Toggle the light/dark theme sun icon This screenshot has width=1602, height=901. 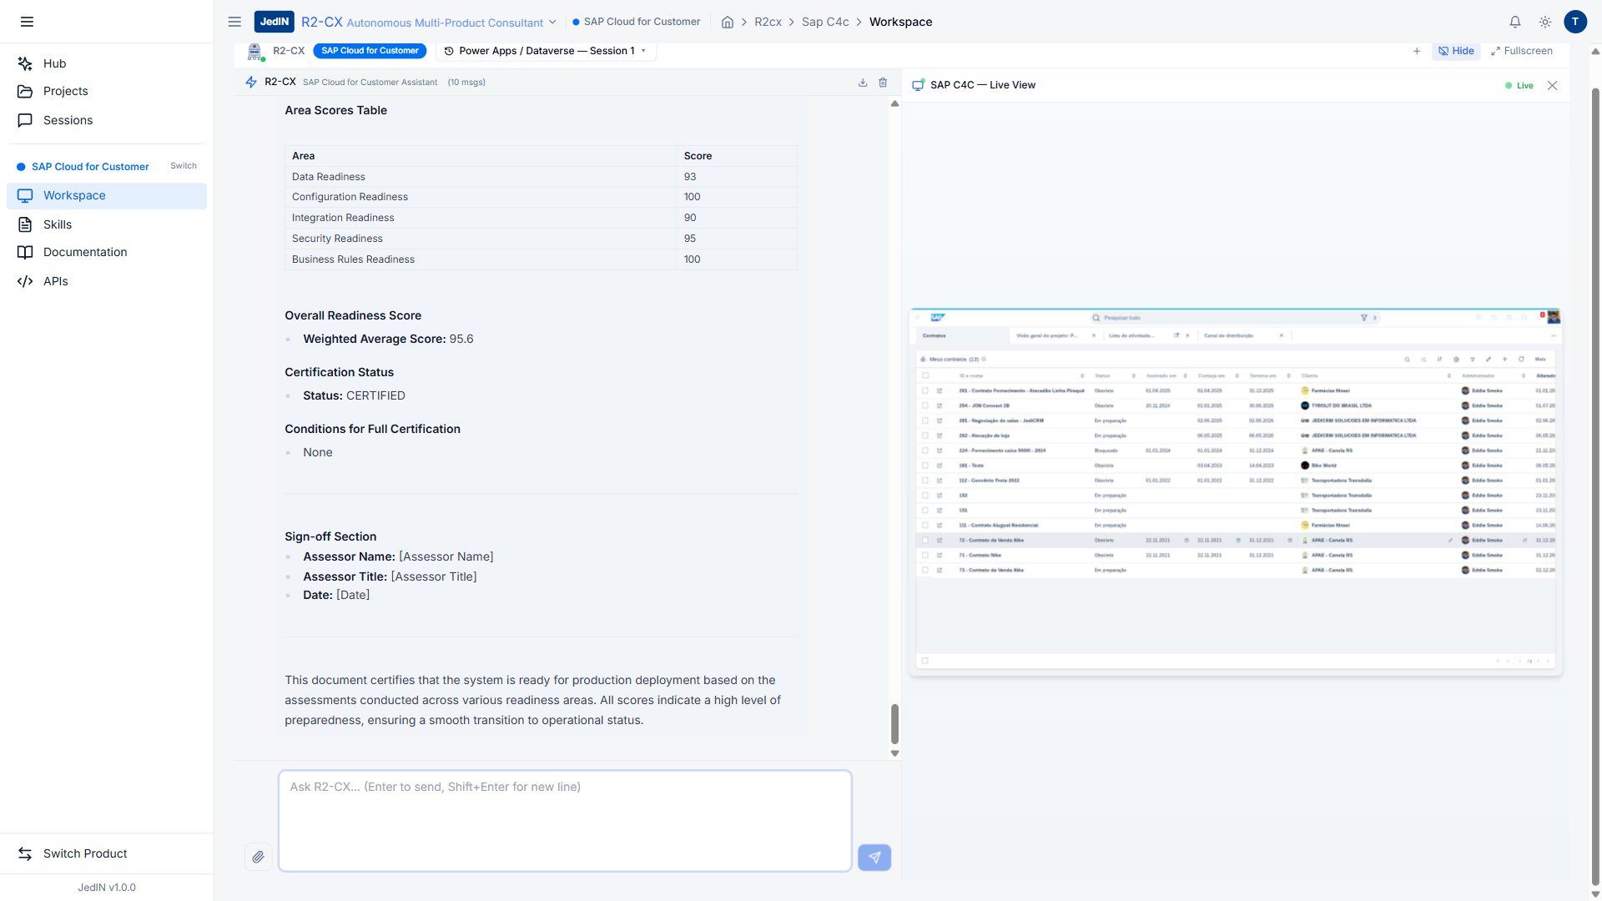(1544, 23)
